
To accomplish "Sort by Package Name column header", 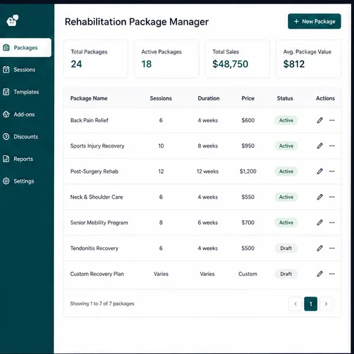I will [88, 98].
